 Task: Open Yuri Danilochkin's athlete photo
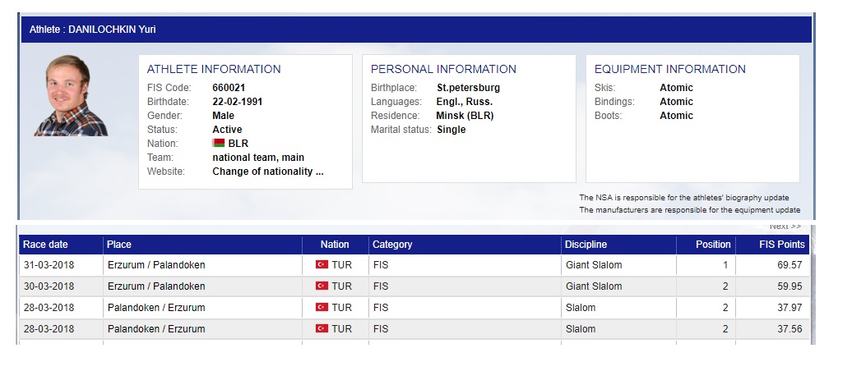click(71, 95)
